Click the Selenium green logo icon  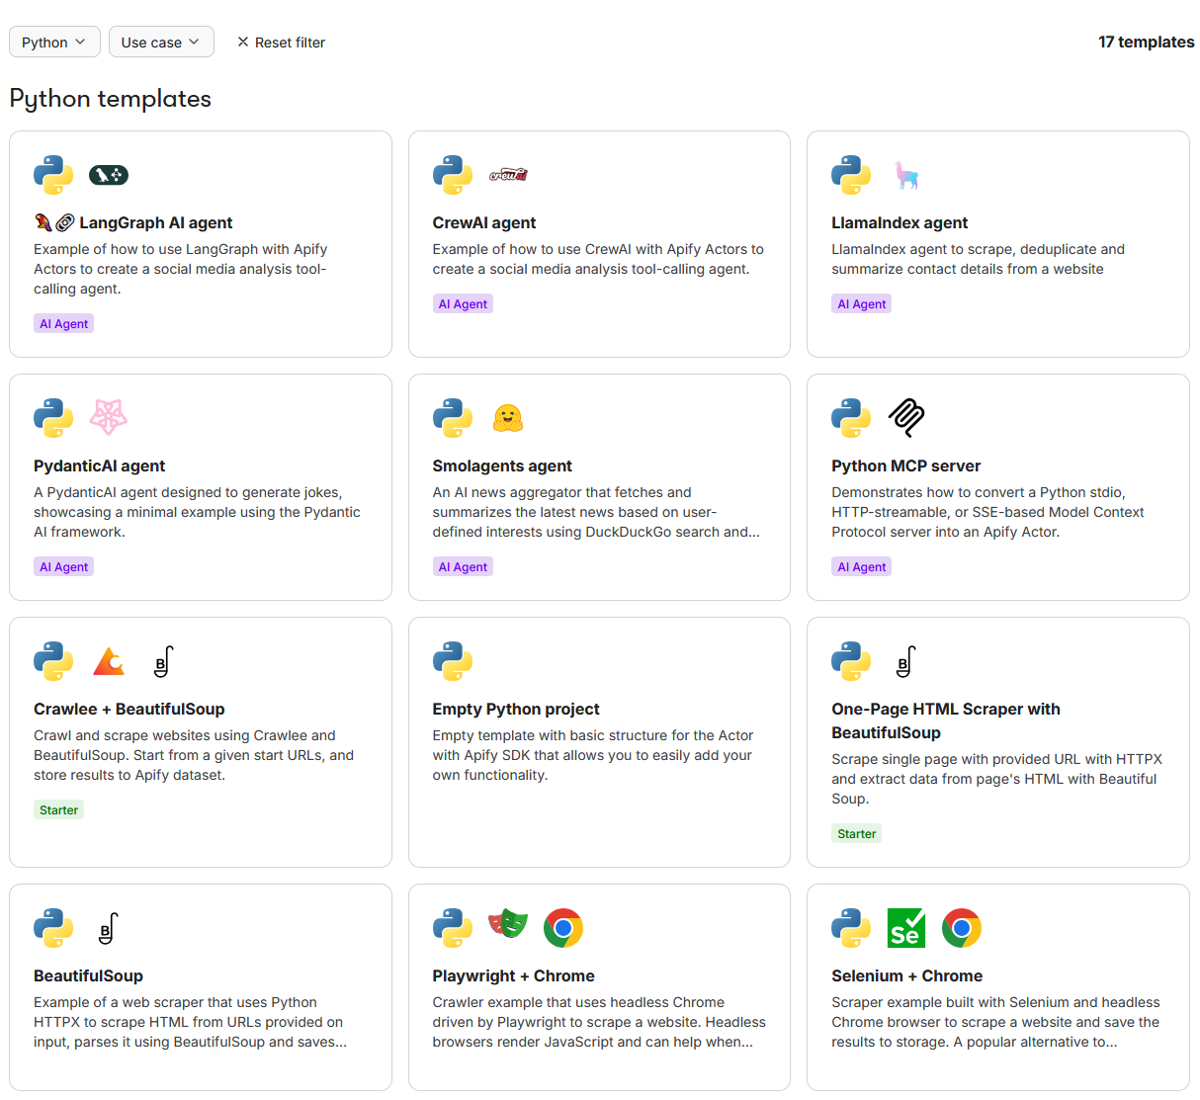click(x=906, y=928)
